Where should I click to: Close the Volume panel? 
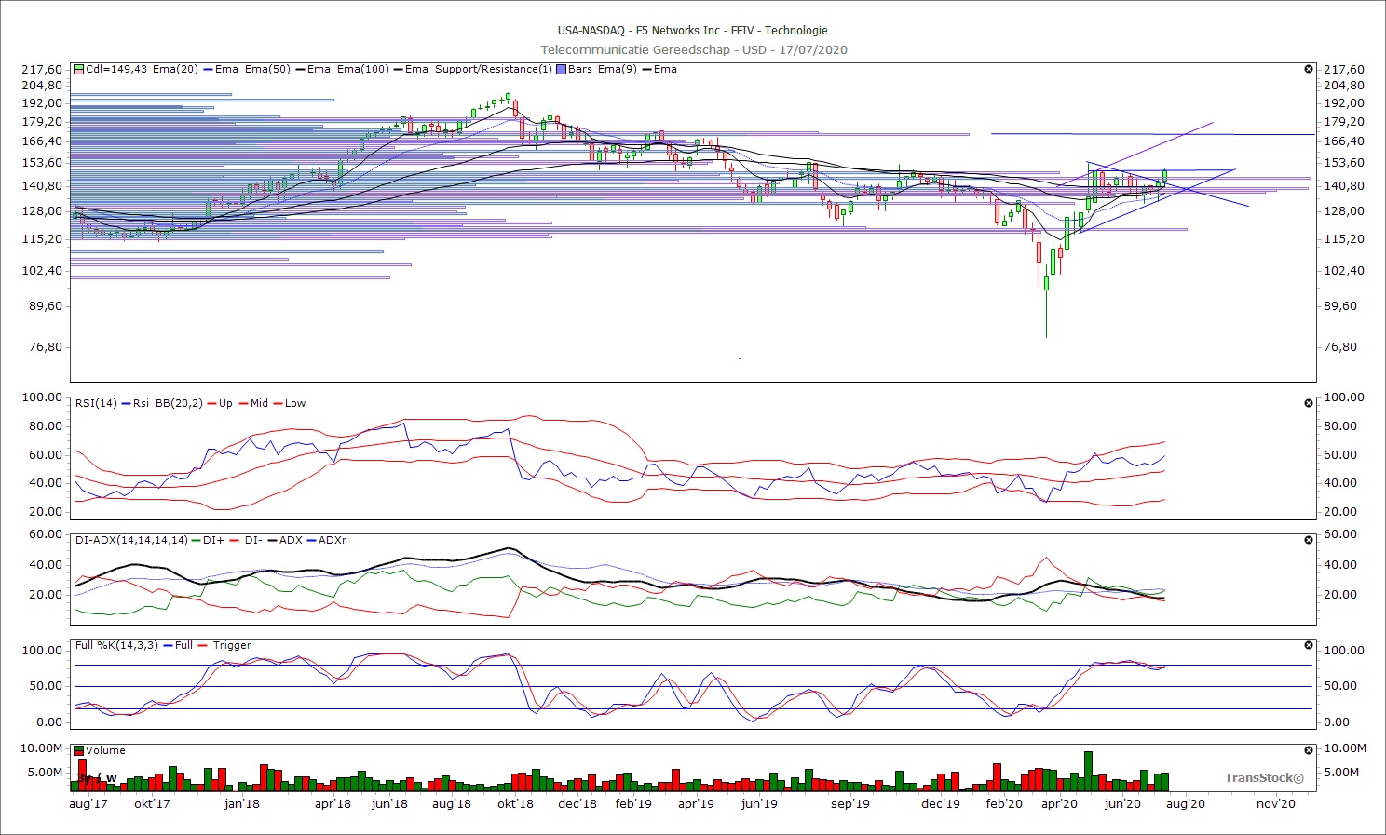(1309, 750)
